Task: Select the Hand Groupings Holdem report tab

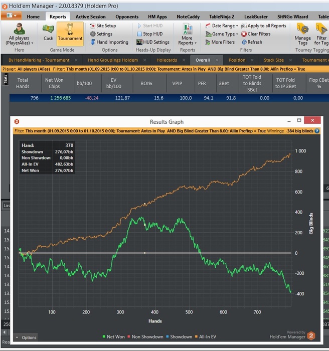Action: pos(113,60)
